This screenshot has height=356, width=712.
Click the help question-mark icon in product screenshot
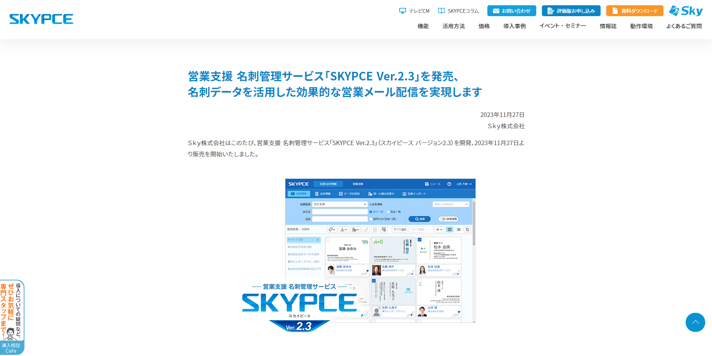[x=449, y=184]
